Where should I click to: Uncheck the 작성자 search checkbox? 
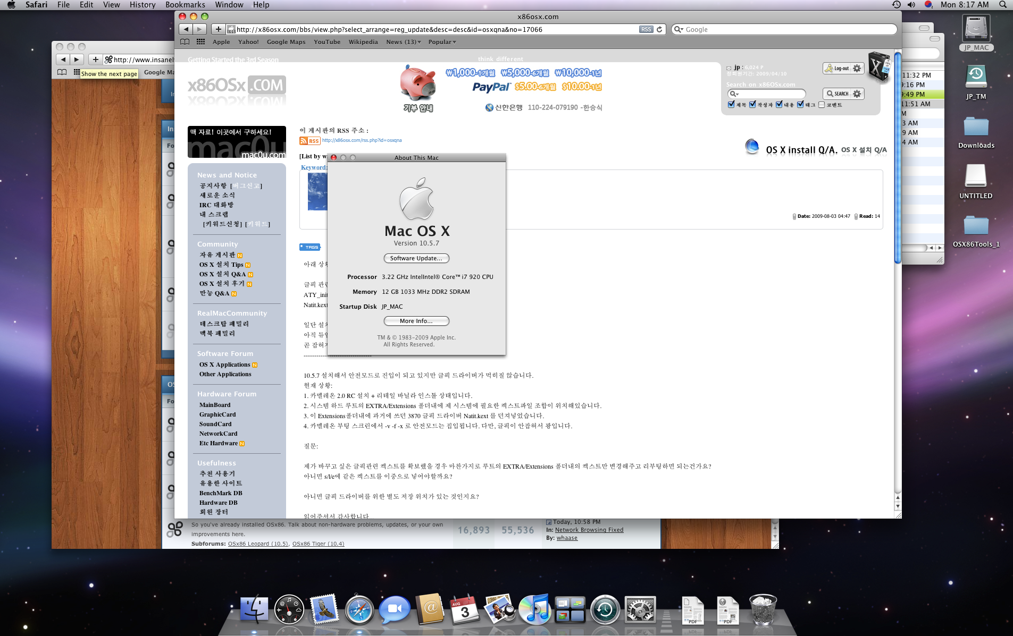[752, 105]
